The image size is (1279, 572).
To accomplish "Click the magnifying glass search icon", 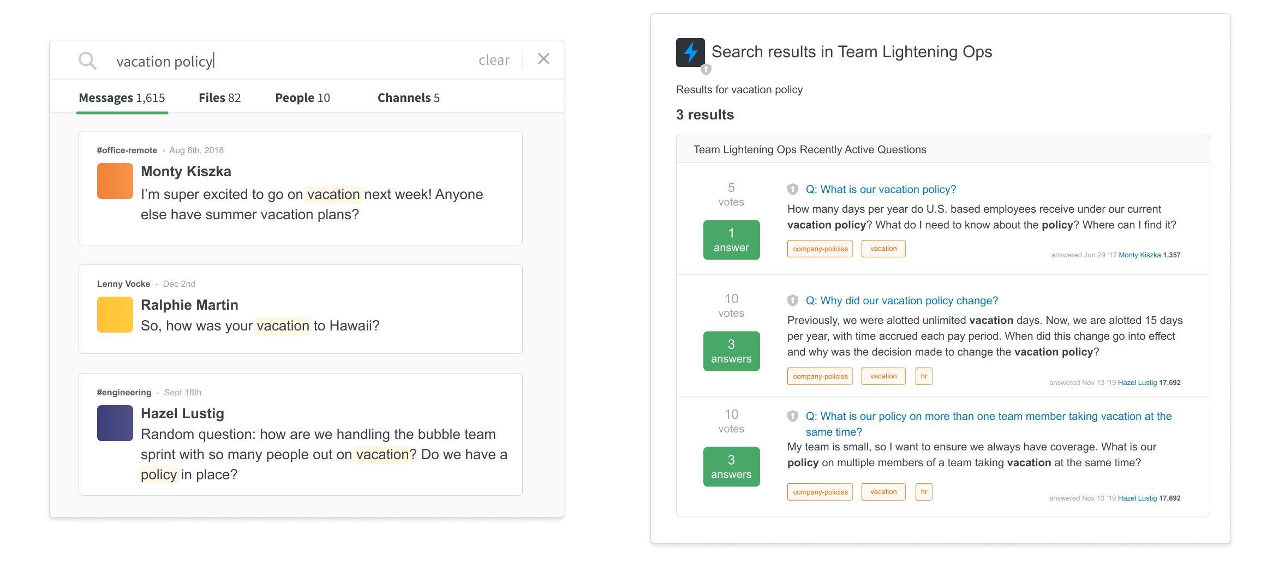I will click(x=87, y=61).
